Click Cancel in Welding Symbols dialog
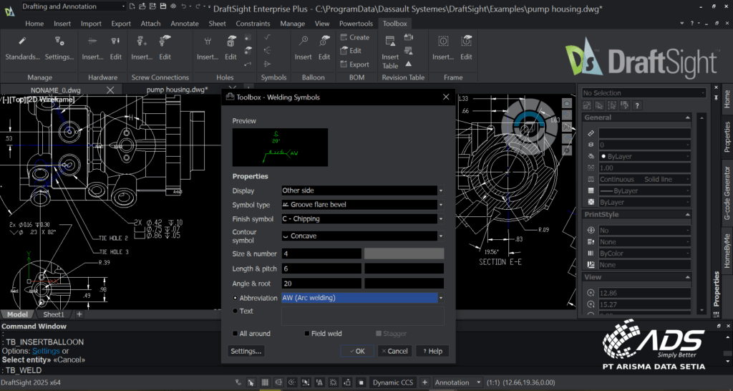The height and width of the screenshot is (391, 733). pos(395,351)
